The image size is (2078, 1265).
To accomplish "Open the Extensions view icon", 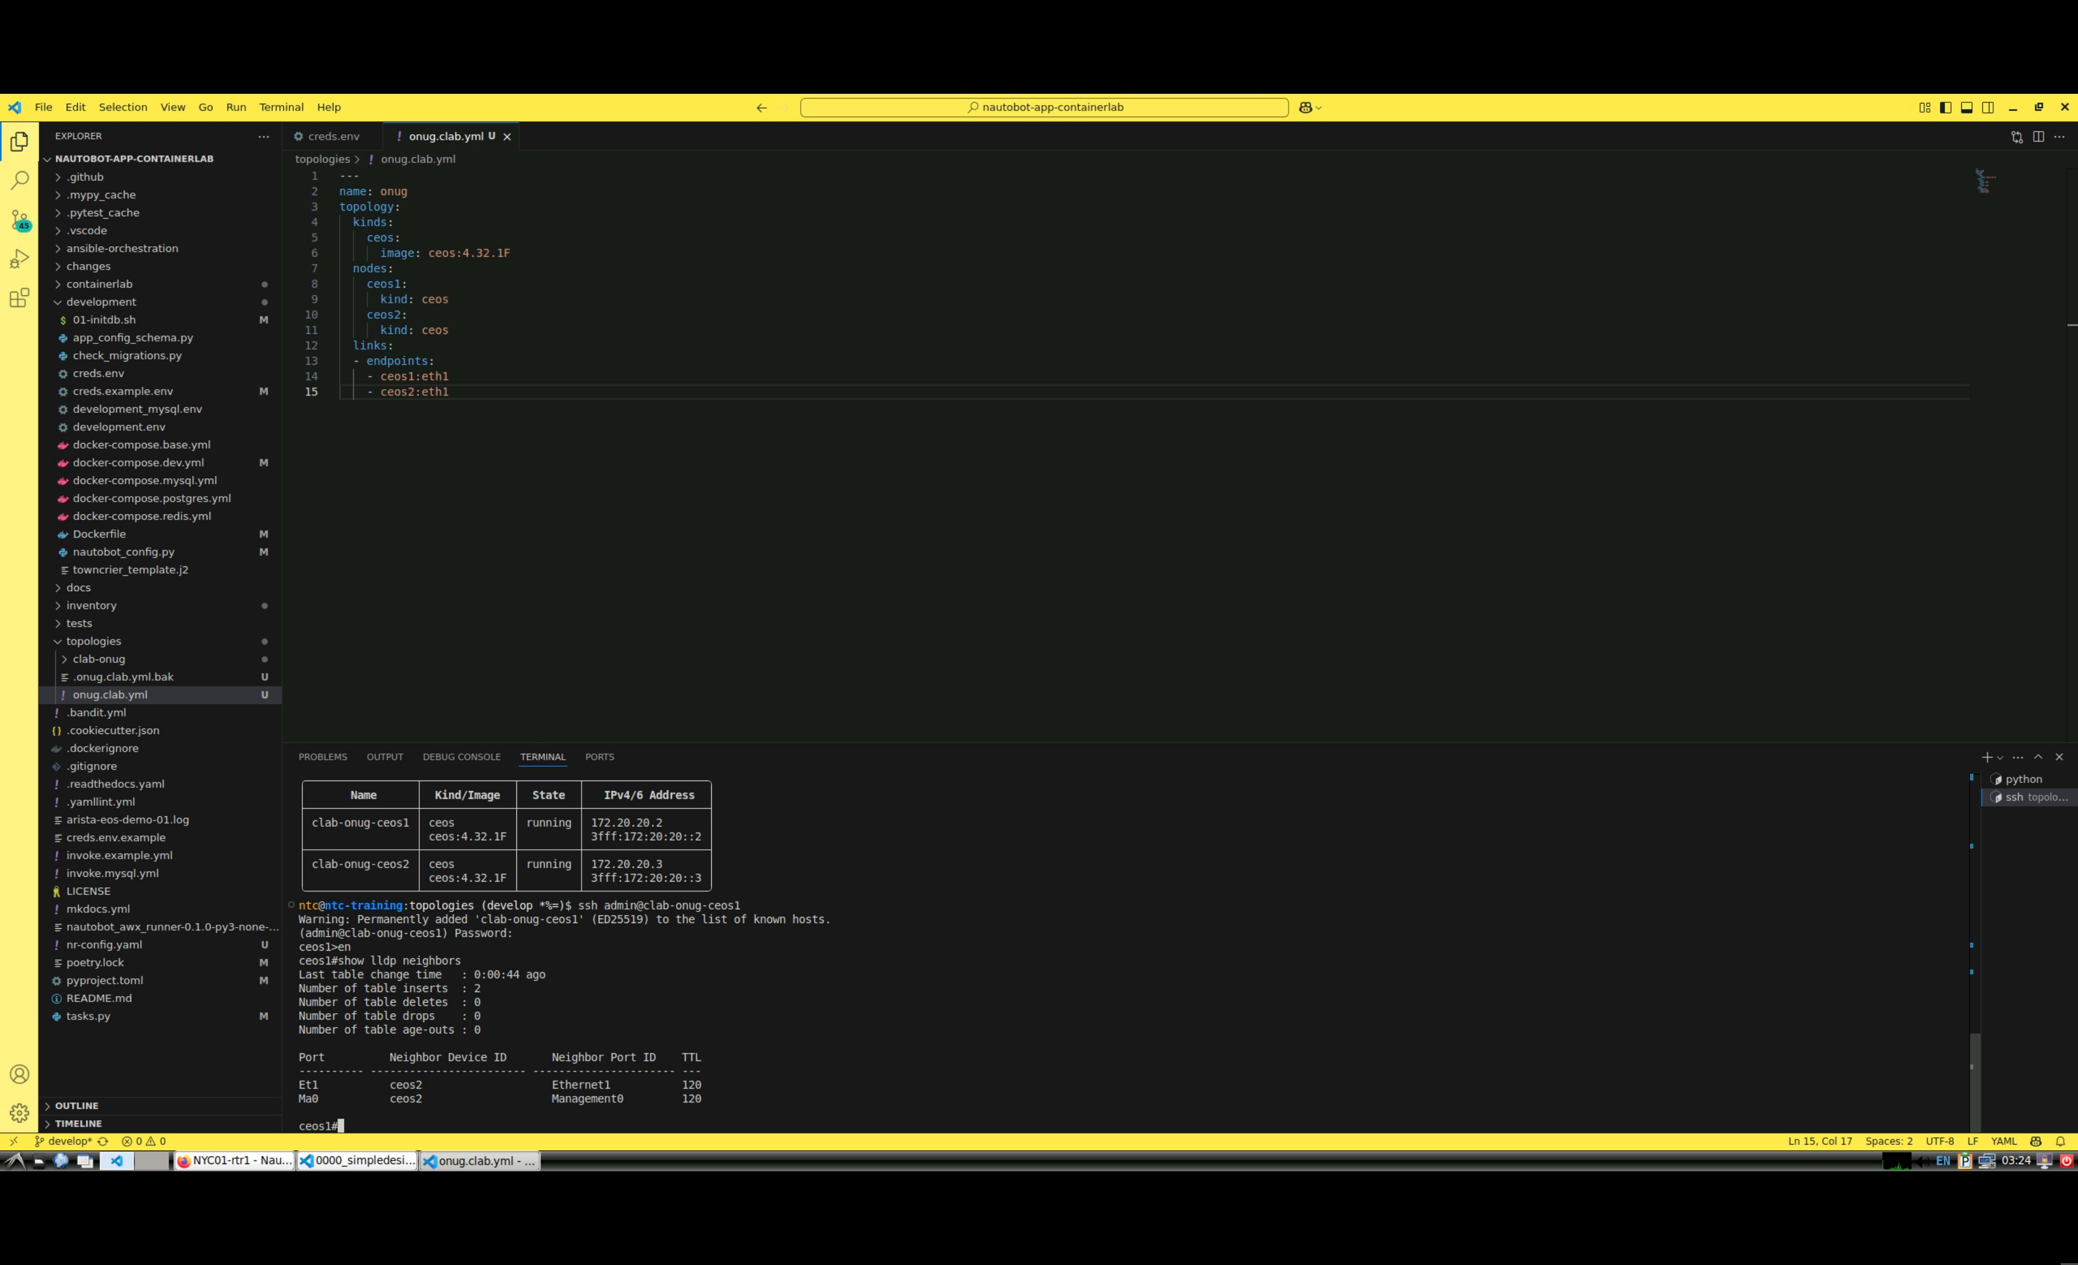I will 20,298.
